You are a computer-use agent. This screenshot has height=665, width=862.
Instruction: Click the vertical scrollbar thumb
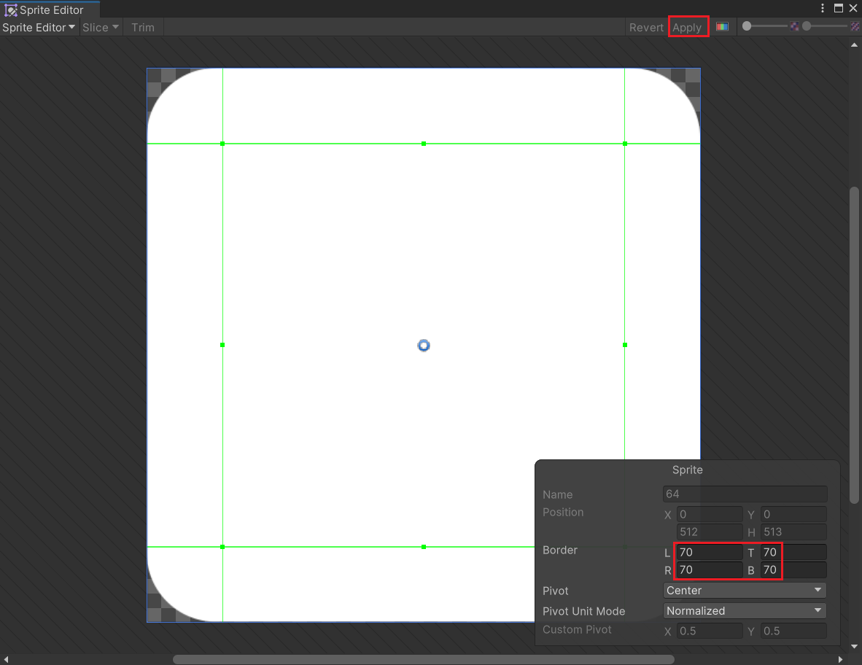point(854,345)
